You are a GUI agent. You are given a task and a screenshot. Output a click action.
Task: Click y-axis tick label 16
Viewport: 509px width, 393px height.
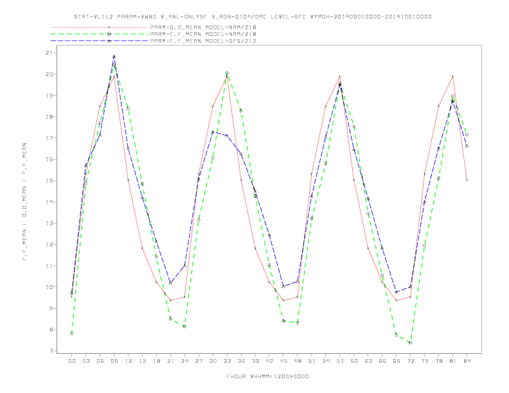(x=49, y=159)
